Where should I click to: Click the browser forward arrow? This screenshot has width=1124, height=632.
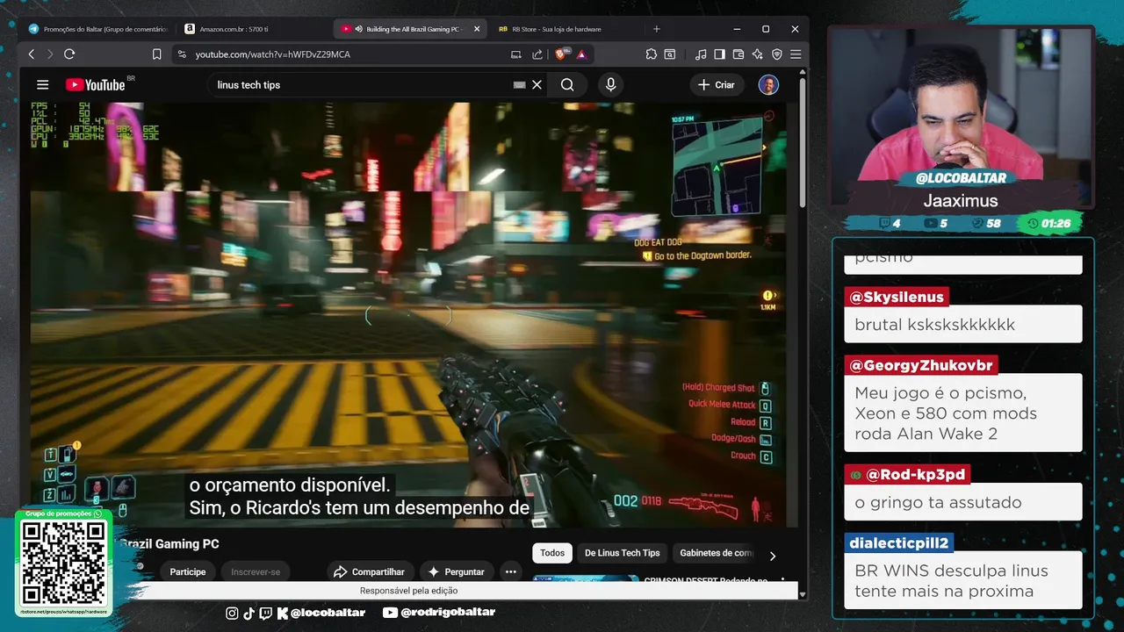49,54
